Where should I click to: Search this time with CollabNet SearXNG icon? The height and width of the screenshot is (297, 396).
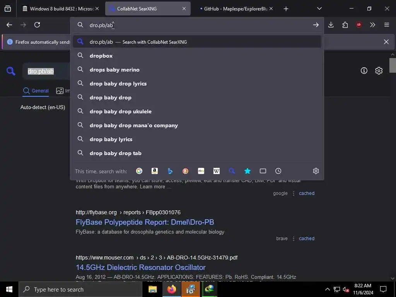click(x=232, y=171)
